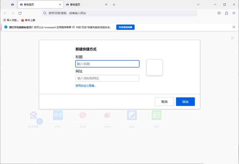Maximize the browser window
Viewport: 239px width, 164px height.
(225, 4)
